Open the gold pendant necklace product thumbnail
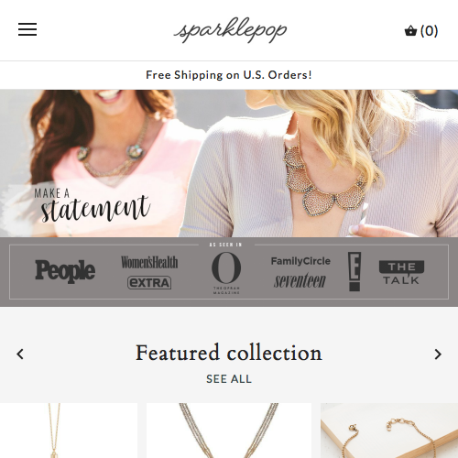Image resolution: width=458 pixels, height=458 pixels. tap(69, 431)
